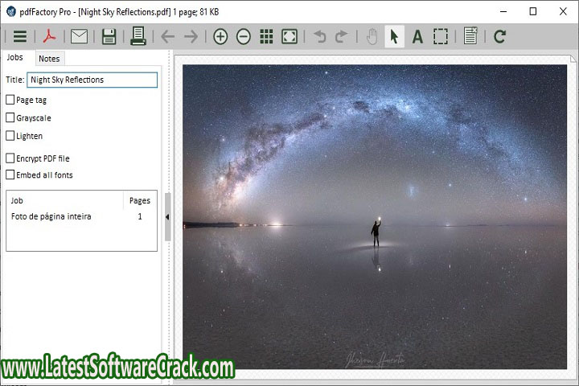Zoom in with the plus icon

[220, 36]
